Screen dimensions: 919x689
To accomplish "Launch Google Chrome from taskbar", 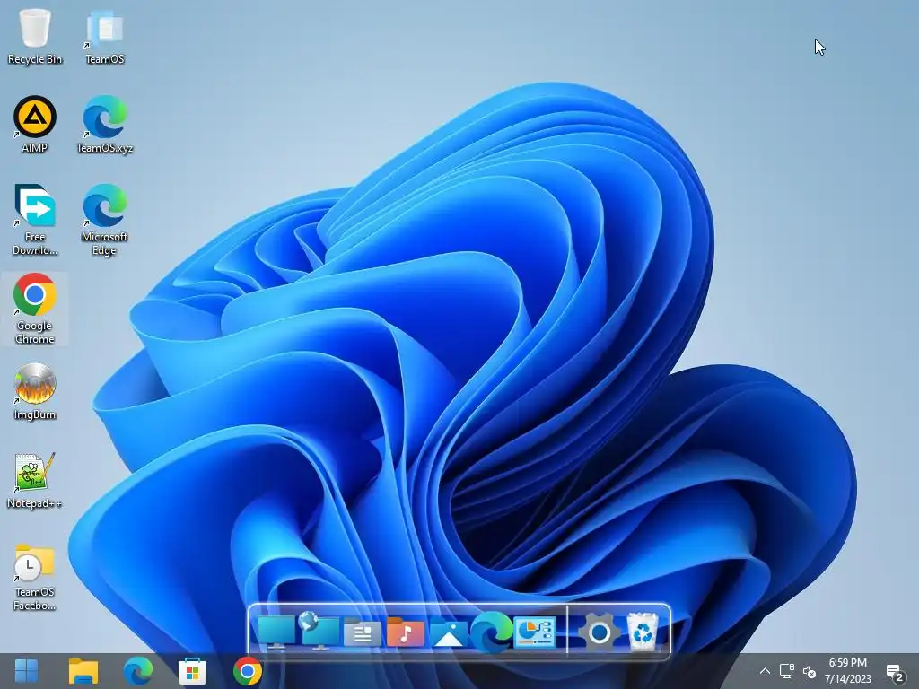I will [248, 671].
